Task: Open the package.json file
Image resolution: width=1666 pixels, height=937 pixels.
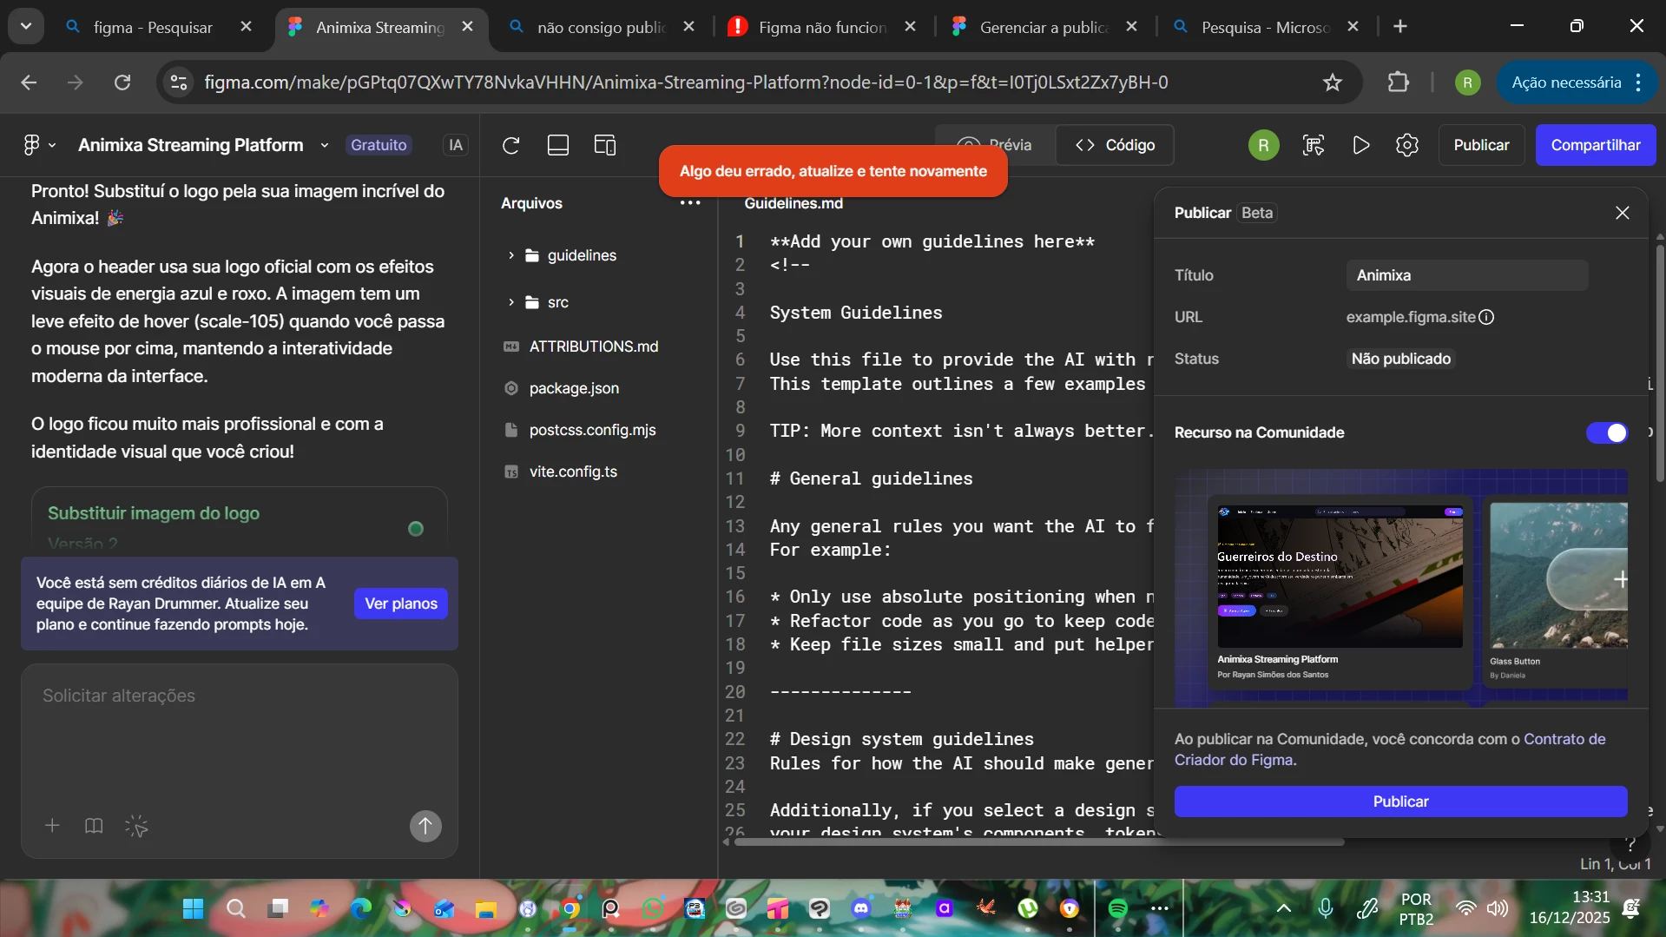Action: [x=574, y=388]
